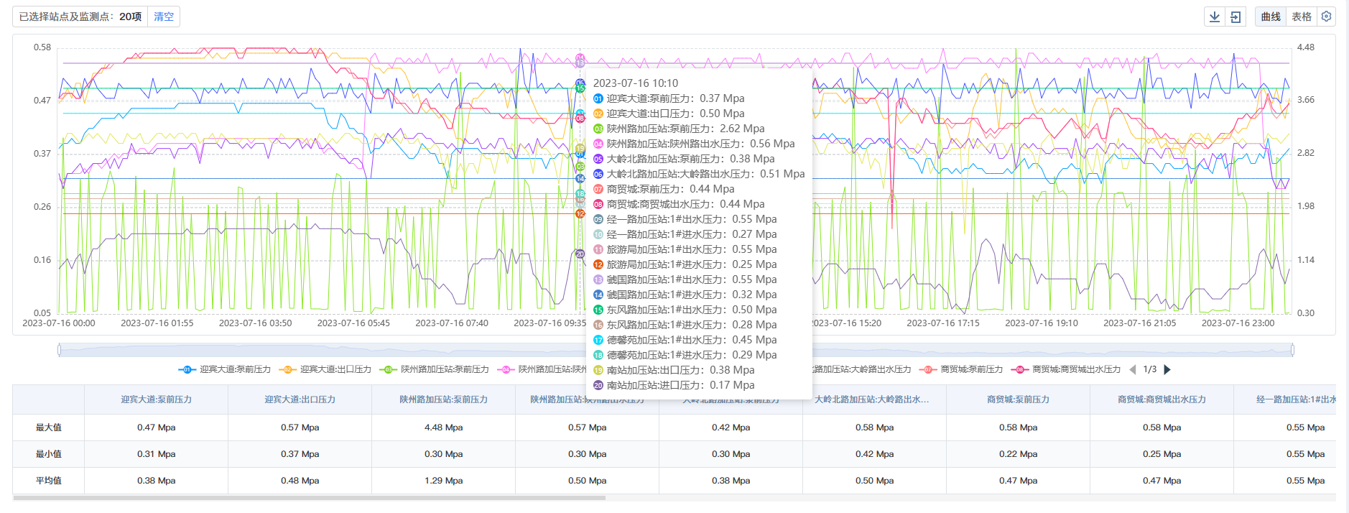Hide 商贸城:商贸城出水压力 series
This screenshot has width=1349, height=513.
(x=1076, y=369)
